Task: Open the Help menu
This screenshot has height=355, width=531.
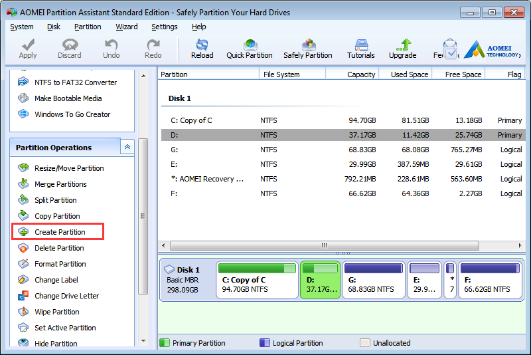Action: (198, 27)
